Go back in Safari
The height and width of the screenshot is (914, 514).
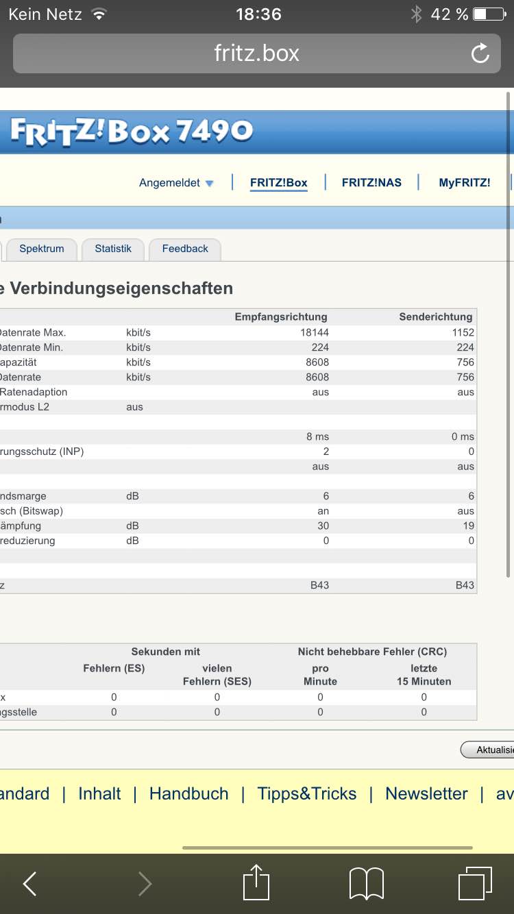[x=29, y=884]
